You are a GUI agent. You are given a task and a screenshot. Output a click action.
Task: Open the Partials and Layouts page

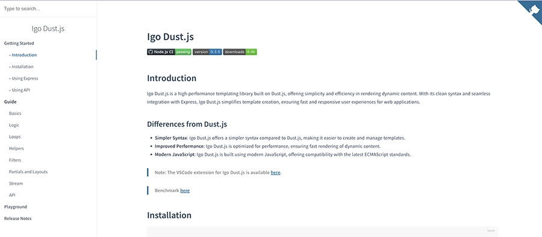click(28, 172)
